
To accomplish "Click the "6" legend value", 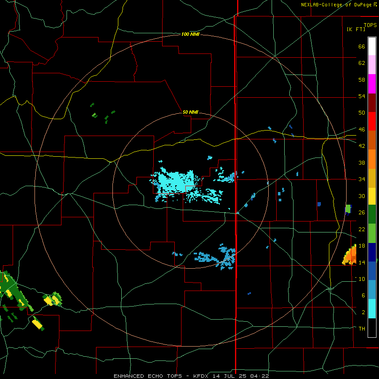I will [x=363, y=295].
